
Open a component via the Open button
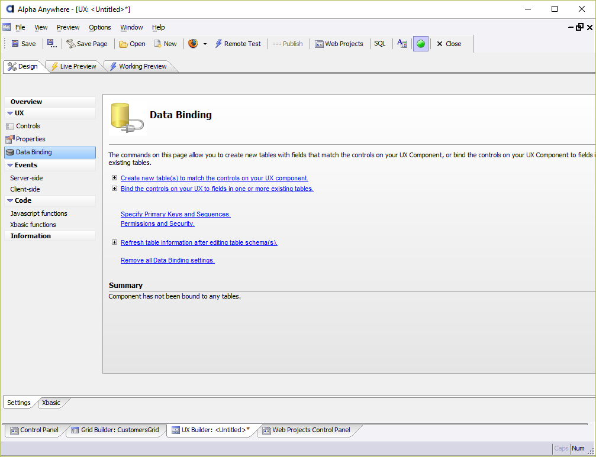pyautogui.click(x=132, y=44)
